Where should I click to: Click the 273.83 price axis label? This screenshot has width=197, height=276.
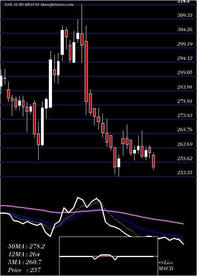[x=184, y=115]
